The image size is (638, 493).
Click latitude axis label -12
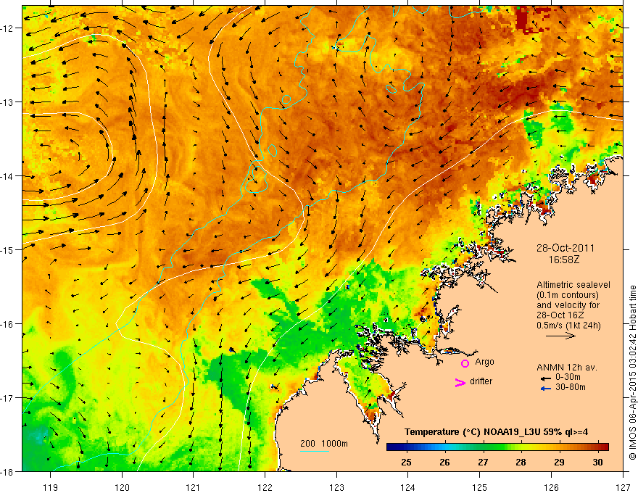[7, 28]
